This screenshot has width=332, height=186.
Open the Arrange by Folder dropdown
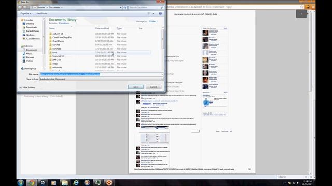154,21
